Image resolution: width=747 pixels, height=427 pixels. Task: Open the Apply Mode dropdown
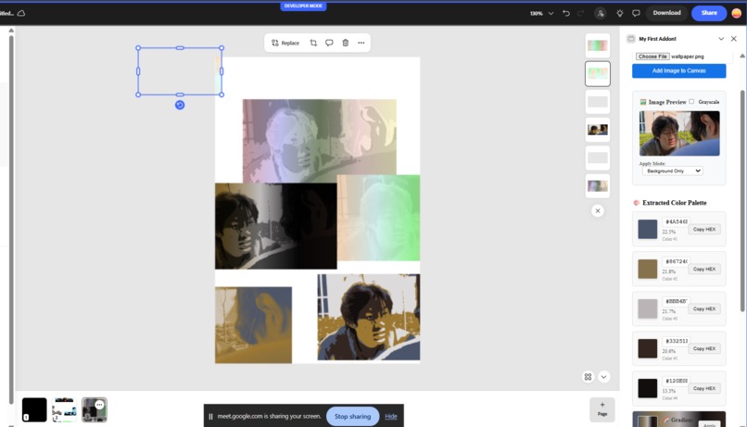coord(672,171)
